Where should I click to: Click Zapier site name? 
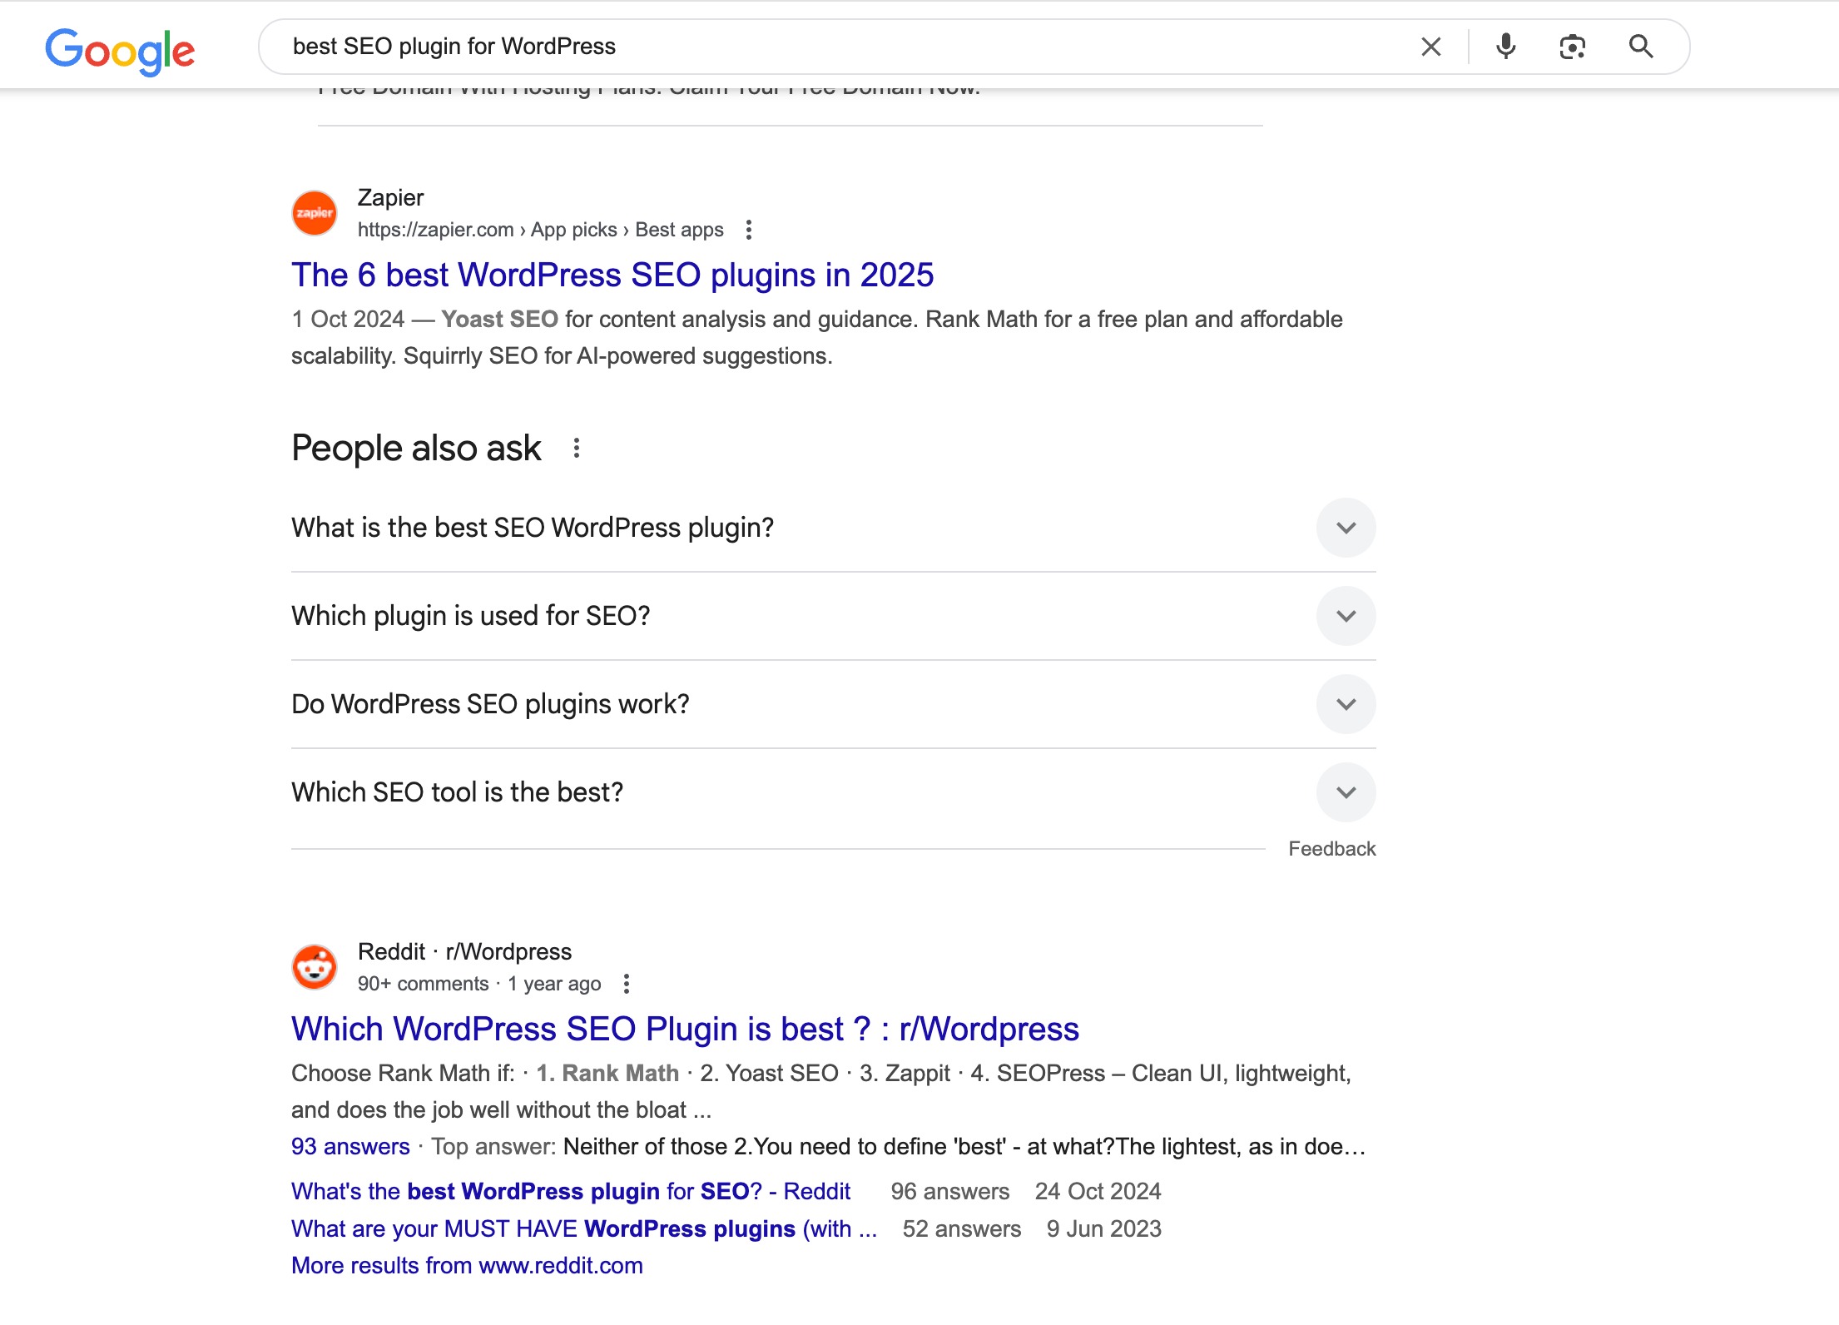[390, 198]
